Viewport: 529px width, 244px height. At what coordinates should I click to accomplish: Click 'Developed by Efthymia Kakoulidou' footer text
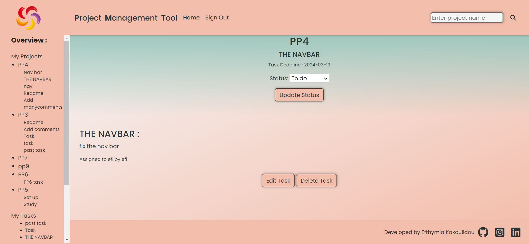(429, 232)
